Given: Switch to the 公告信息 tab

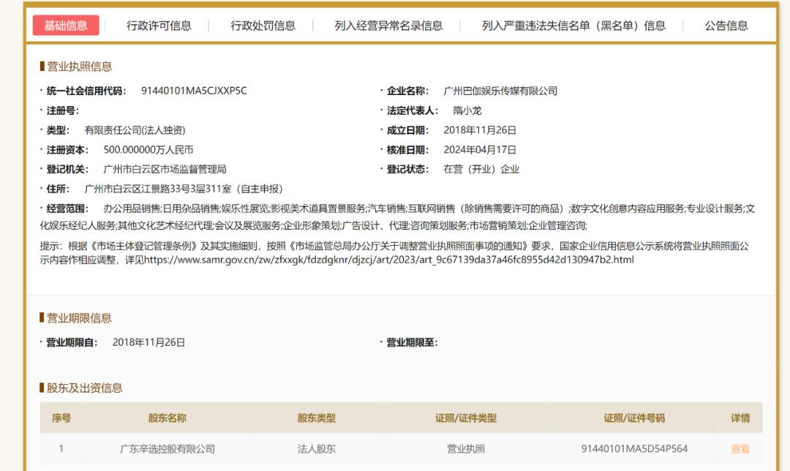Looking at the screenshot, I should (x=726, y=26).
